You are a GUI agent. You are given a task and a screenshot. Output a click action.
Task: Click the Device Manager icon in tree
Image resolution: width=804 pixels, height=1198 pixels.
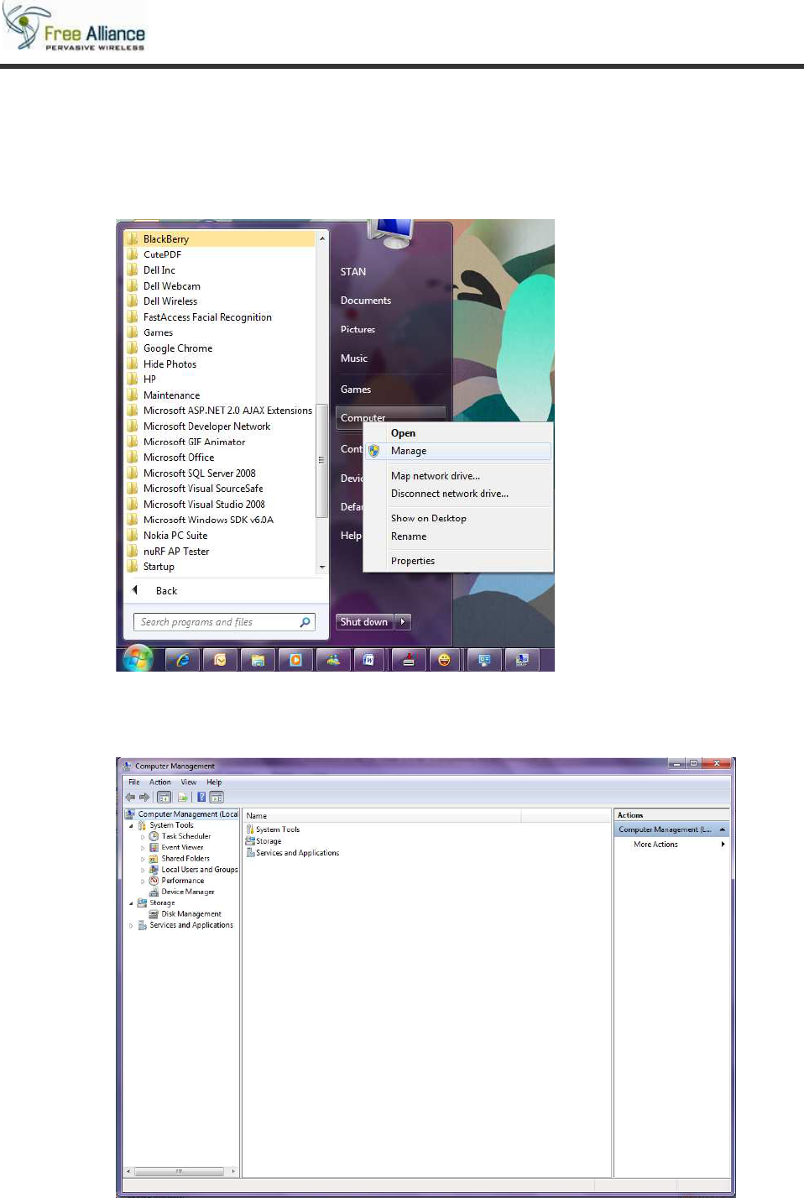[x=154, y=892]
